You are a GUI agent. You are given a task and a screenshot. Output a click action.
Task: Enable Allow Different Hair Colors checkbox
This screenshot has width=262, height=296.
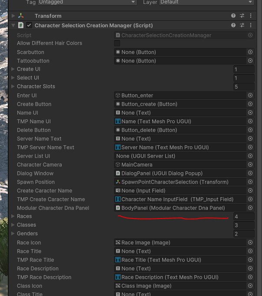117,43
